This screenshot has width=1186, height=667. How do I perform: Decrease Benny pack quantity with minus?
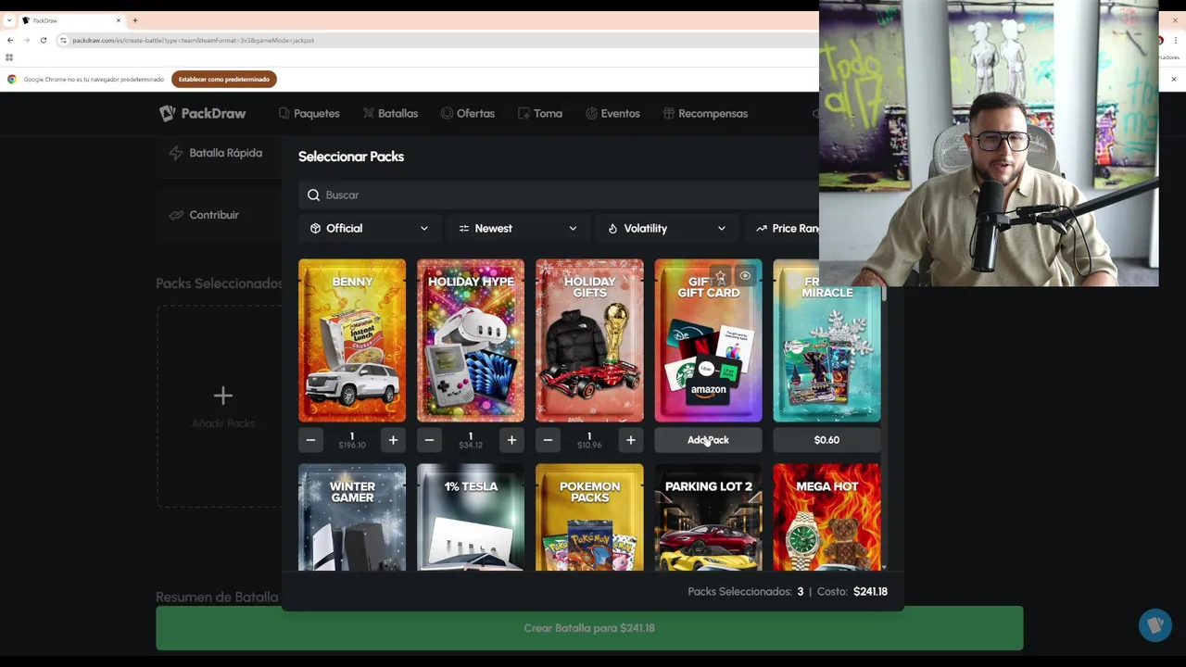tap(311, 440)
